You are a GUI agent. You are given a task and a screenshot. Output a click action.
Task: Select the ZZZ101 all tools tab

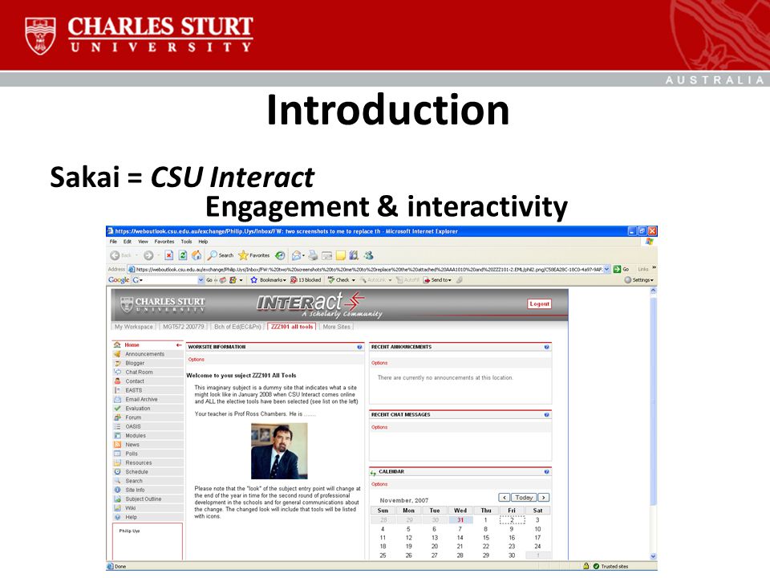[292, 327]
